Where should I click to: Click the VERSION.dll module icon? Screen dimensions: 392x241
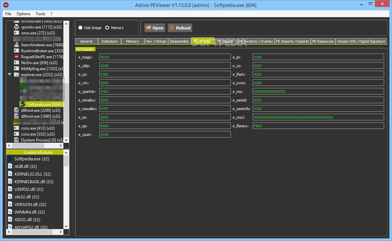coord(10,204)
